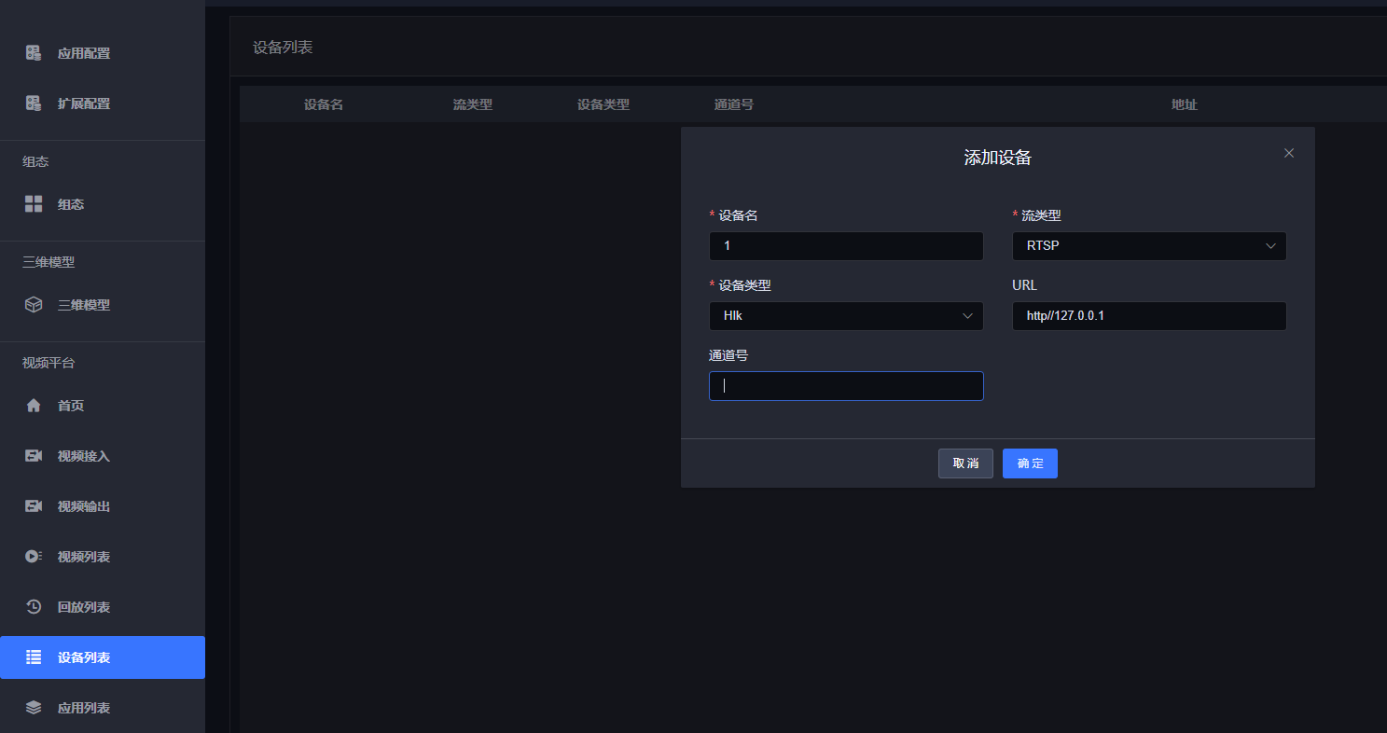This screenshot has height=733, width=1387.
Task: Click the 设备列表 page heading
Action: tap(283, 48)
